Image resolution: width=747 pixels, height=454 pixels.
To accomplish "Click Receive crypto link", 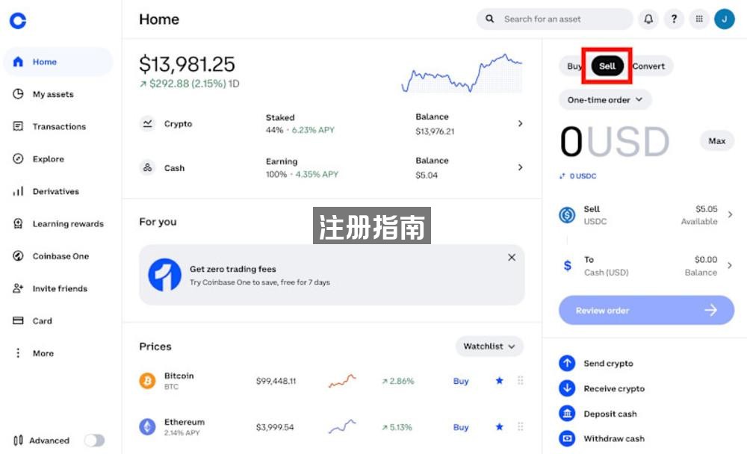I will [613, 389].
